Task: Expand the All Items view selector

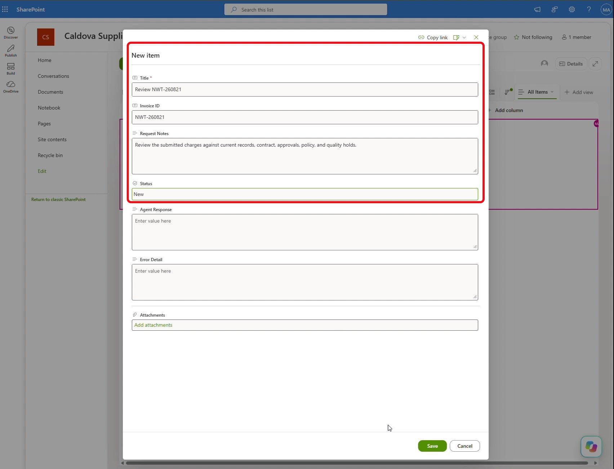Action: tap(537, 92)
